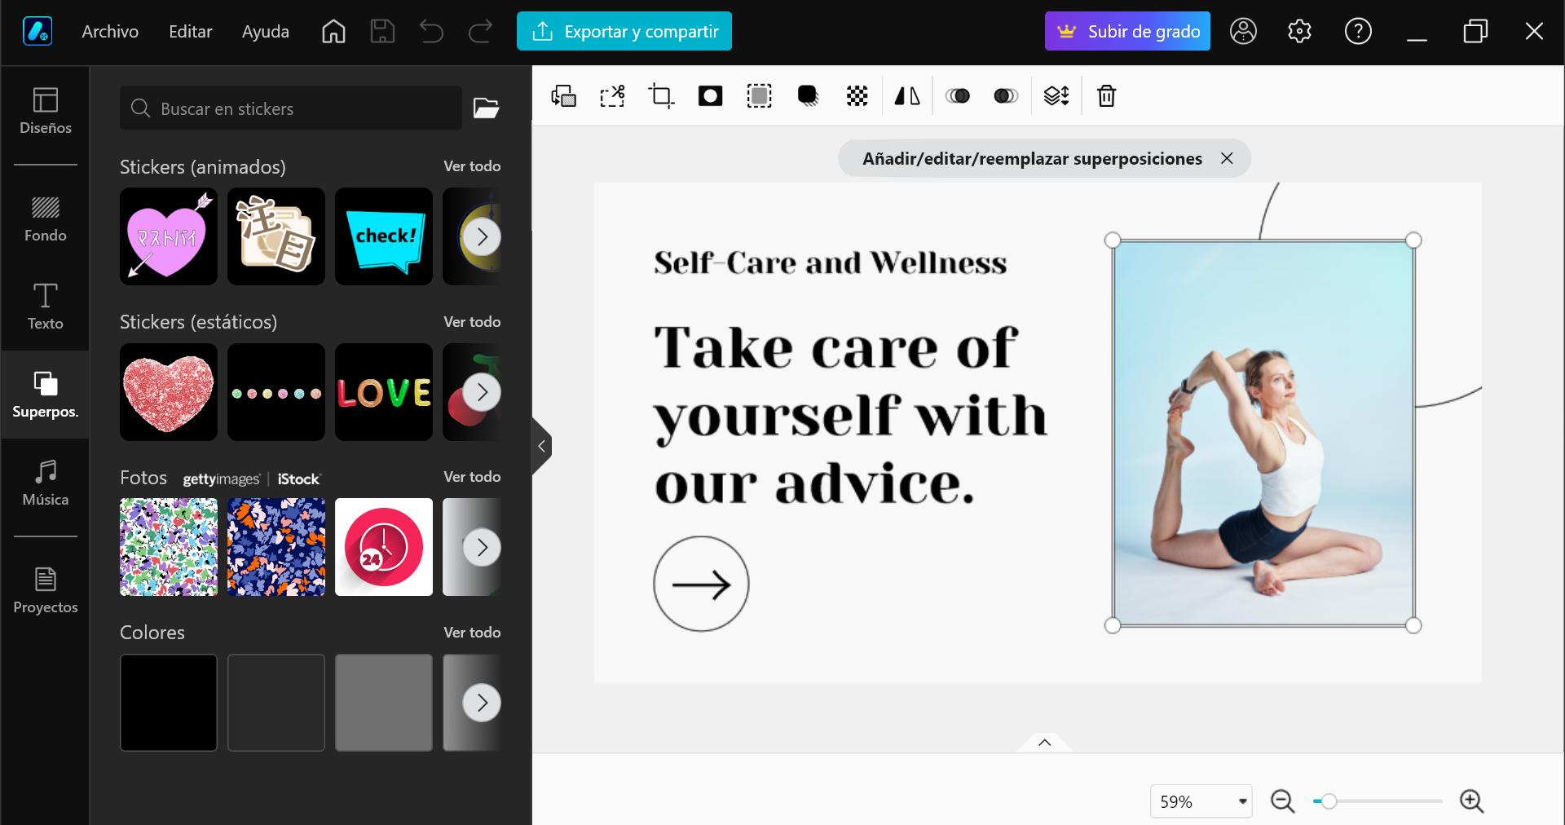The height and width of the screenshot is (825, 1565).
Task: Click Ver todo next to Fotos
Action: click(x=471, y=476)
